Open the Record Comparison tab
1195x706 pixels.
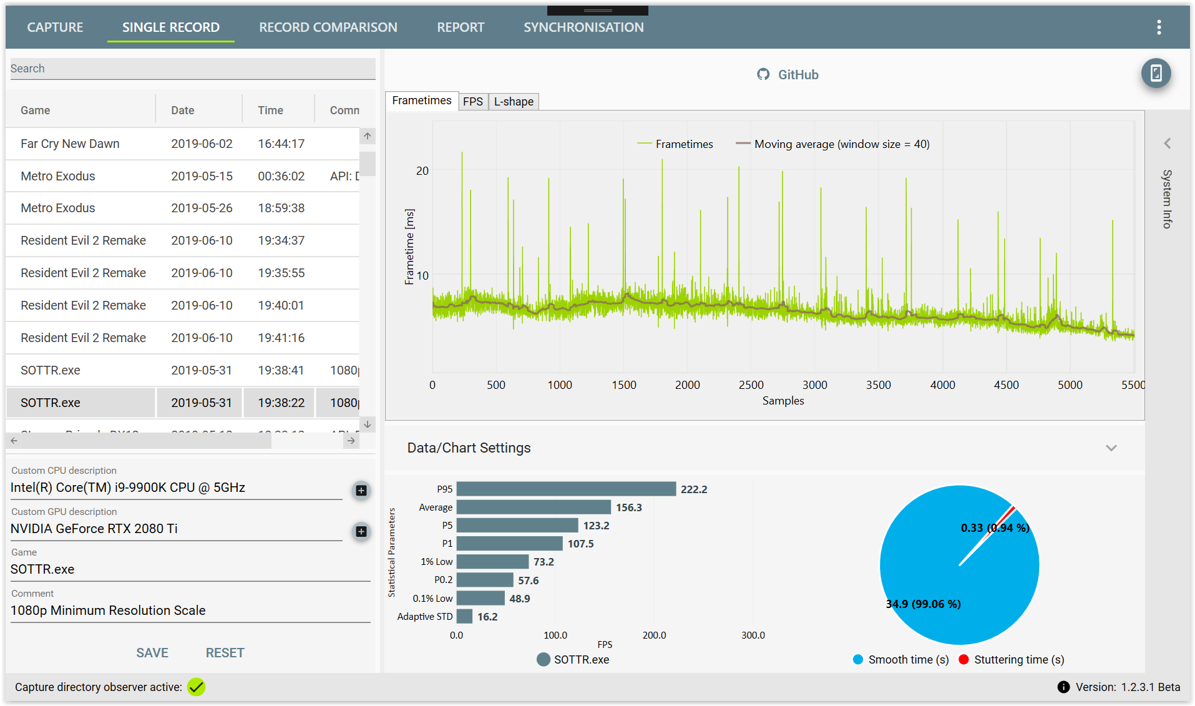tap(328, 27)
